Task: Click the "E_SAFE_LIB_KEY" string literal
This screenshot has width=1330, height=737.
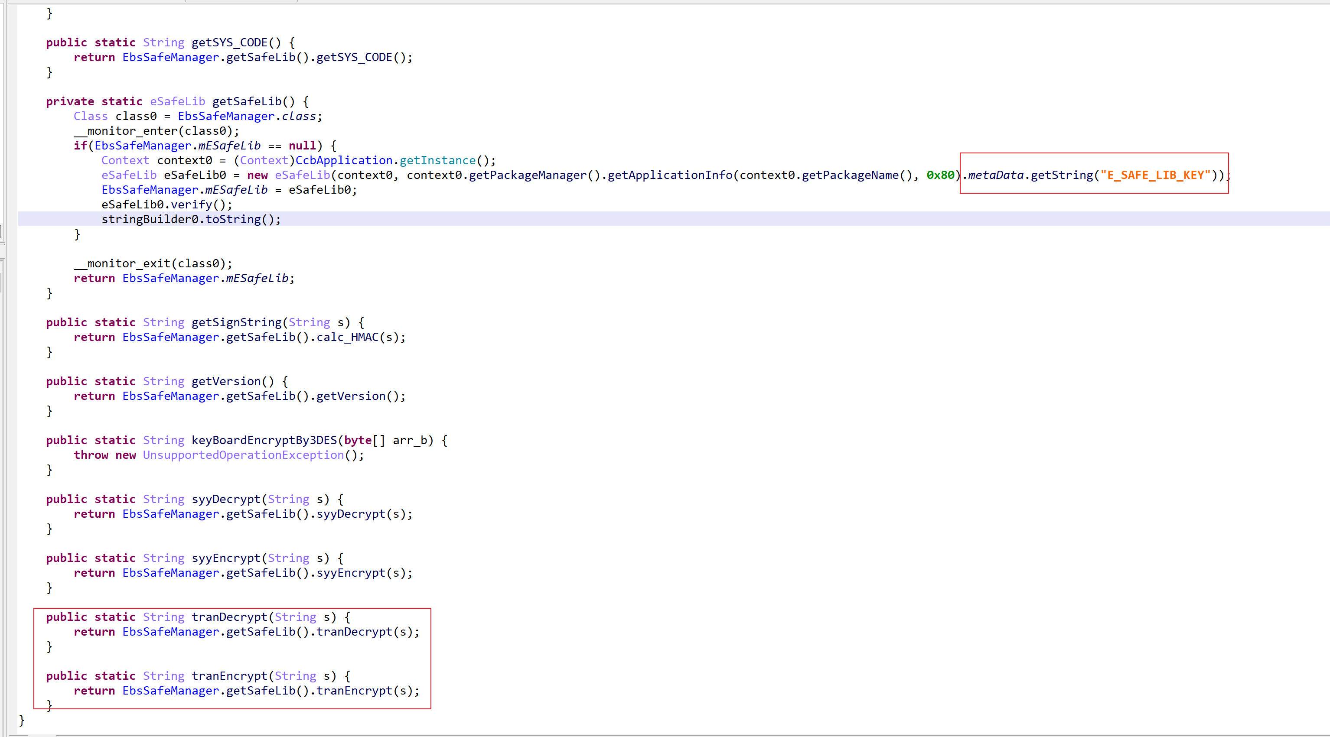Action: click(x=1155, y=175)
